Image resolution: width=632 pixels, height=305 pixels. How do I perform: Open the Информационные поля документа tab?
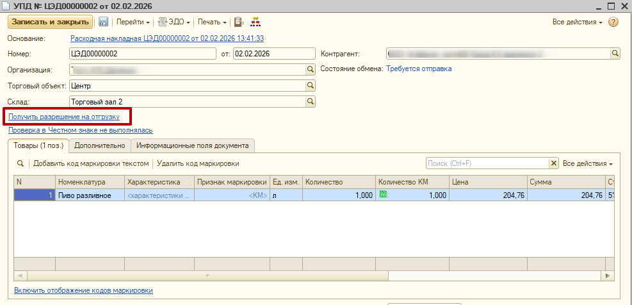tap(193, 145)
